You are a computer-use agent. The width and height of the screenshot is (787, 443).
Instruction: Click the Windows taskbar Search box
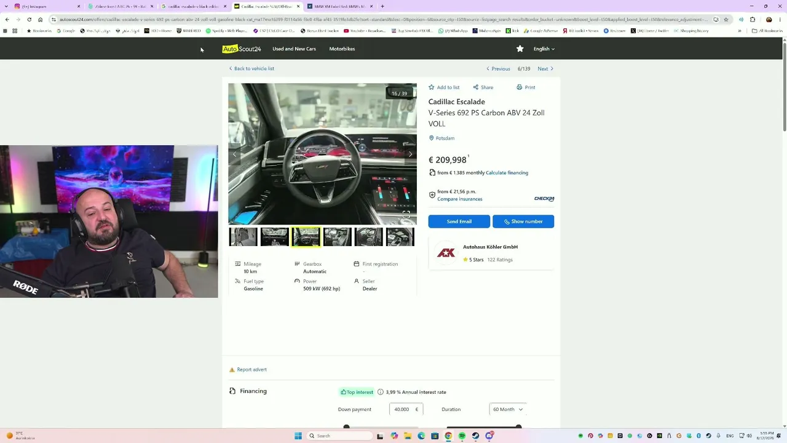tap(339, 436)
